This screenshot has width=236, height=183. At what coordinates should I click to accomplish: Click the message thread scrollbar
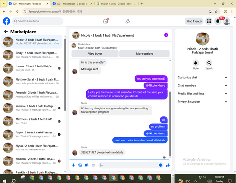click(170, 124)
